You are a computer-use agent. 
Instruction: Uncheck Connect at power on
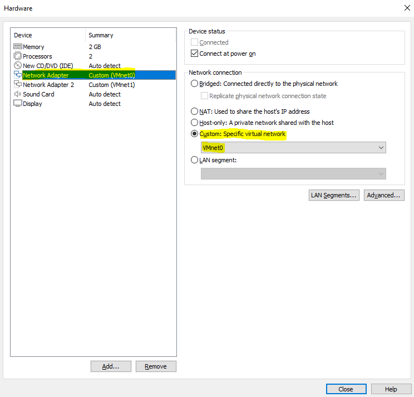point(194,54)
